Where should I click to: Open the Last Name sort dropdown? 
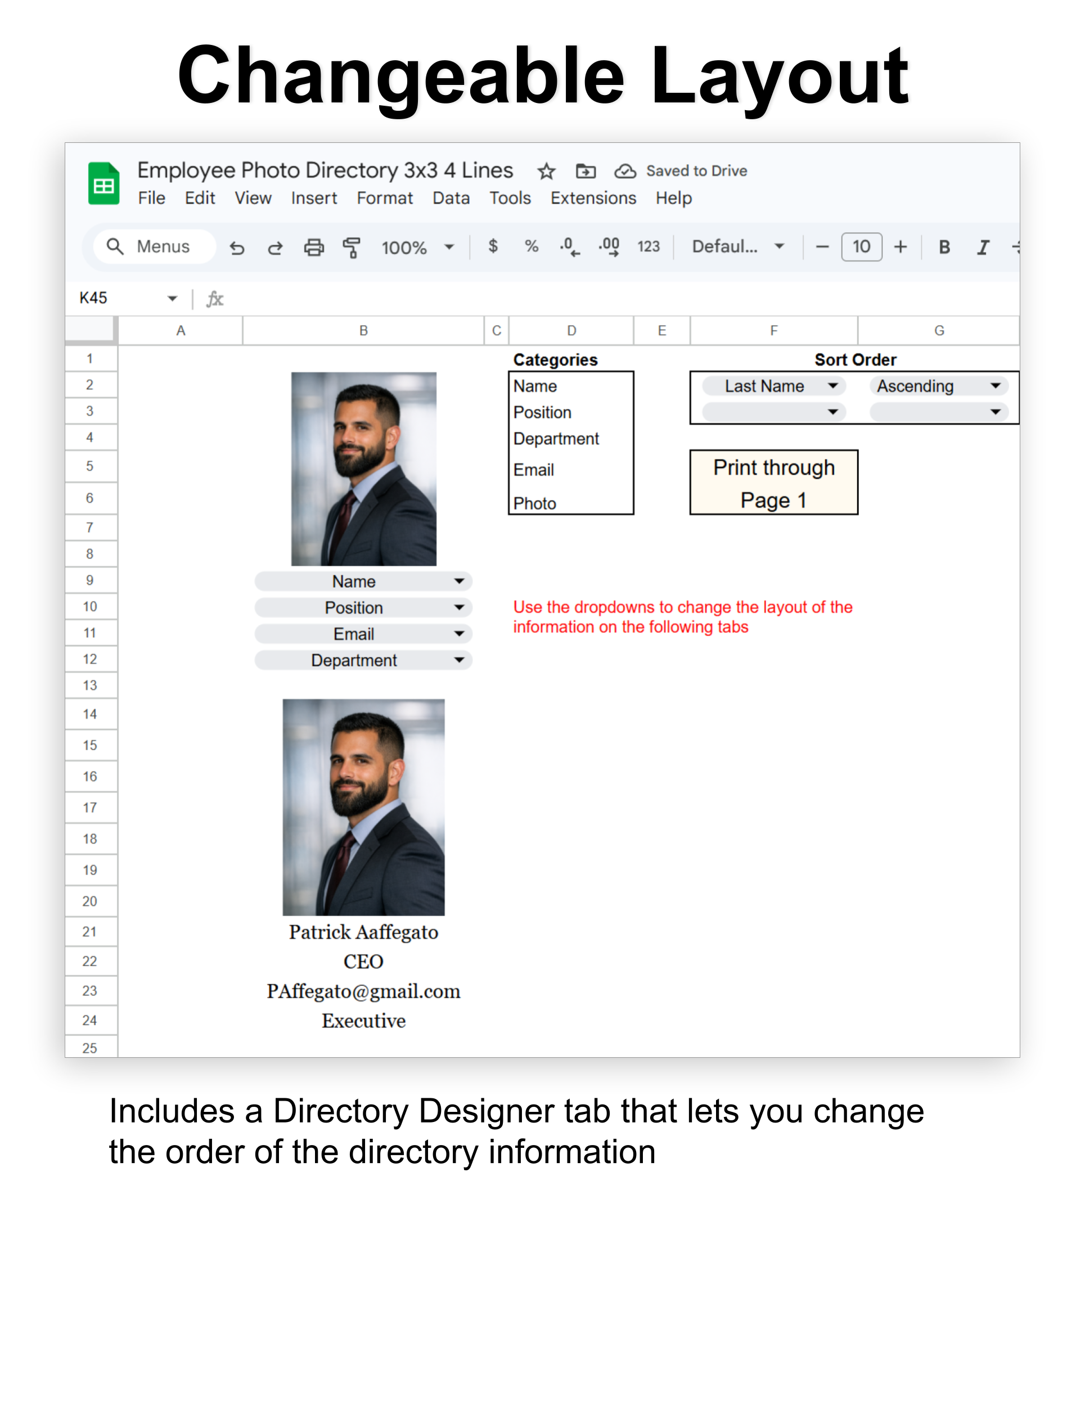tap(773, 386)
